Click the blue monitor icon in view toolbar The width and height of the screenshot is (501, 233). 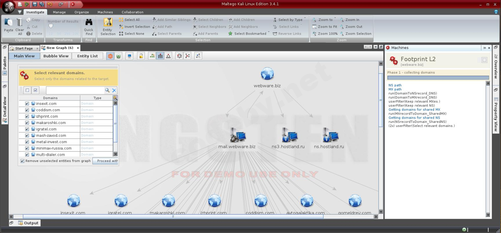[x=129, y=56]
